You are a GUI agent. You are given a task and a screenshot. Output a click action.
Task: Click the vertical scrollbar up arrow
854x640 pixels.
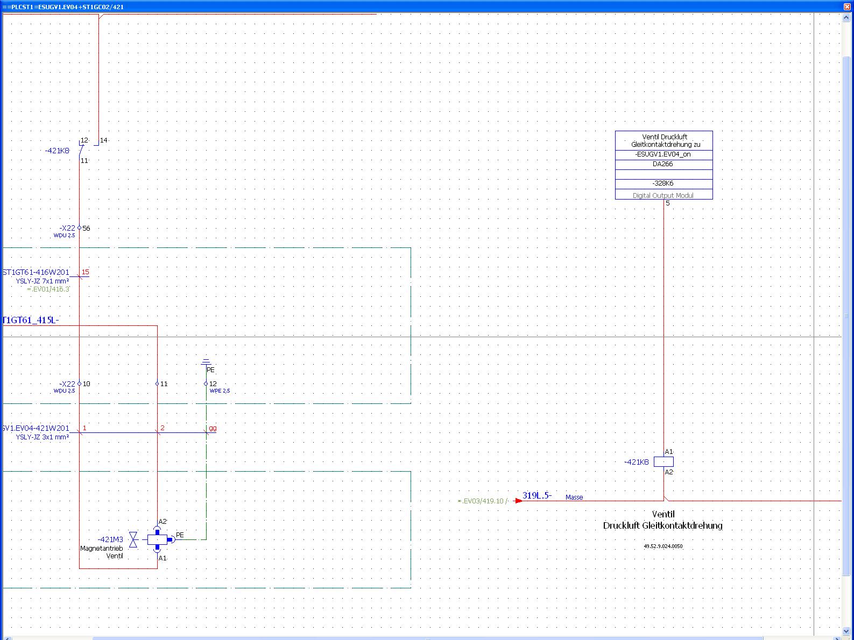tap(847, 18)
